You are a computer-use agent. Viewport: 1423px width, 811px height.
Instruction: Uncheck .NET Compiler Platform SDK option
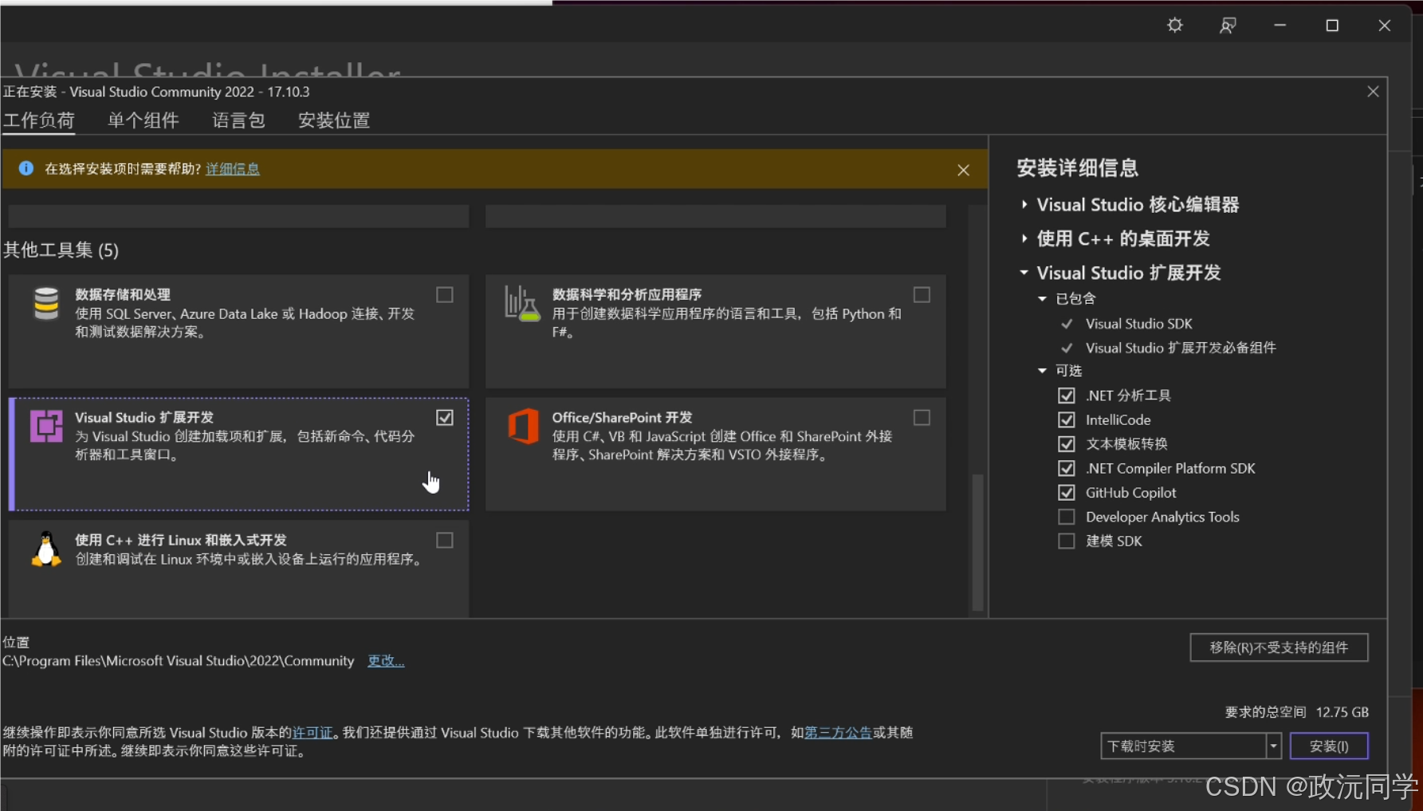click(1066, 468)
